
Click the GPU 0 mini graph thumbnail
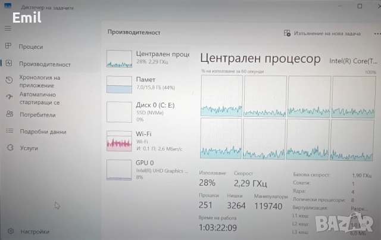click(x=119, y=170)
